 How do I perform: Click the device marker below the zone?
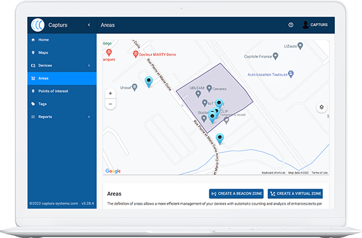pyautogui.click(x=220, y=139)
